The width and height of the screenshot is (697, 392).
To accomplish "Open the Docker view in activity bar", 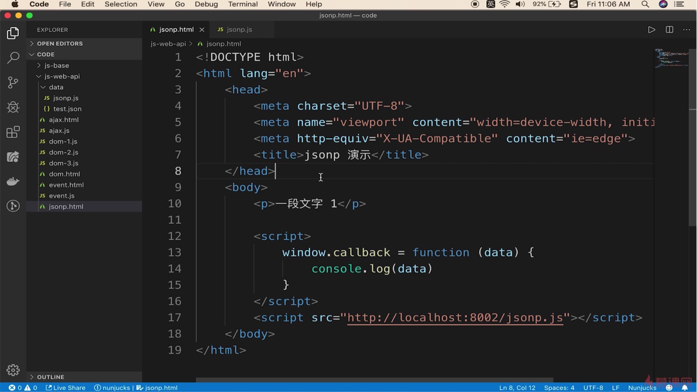I will (13, 181).
